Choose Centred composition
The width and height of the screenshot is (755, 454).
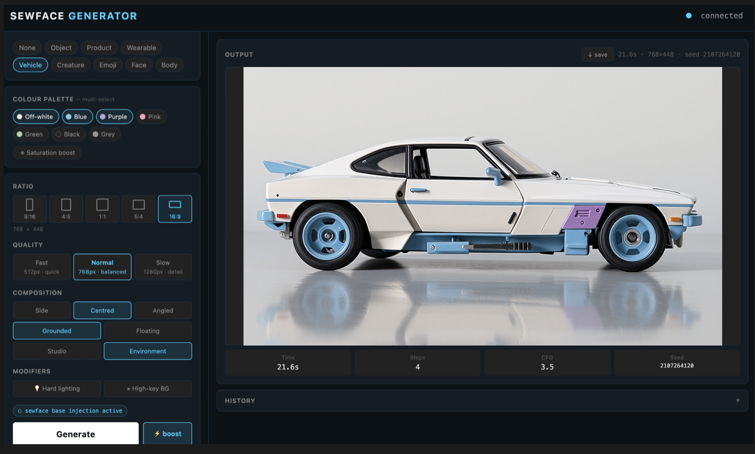point(103,310)
